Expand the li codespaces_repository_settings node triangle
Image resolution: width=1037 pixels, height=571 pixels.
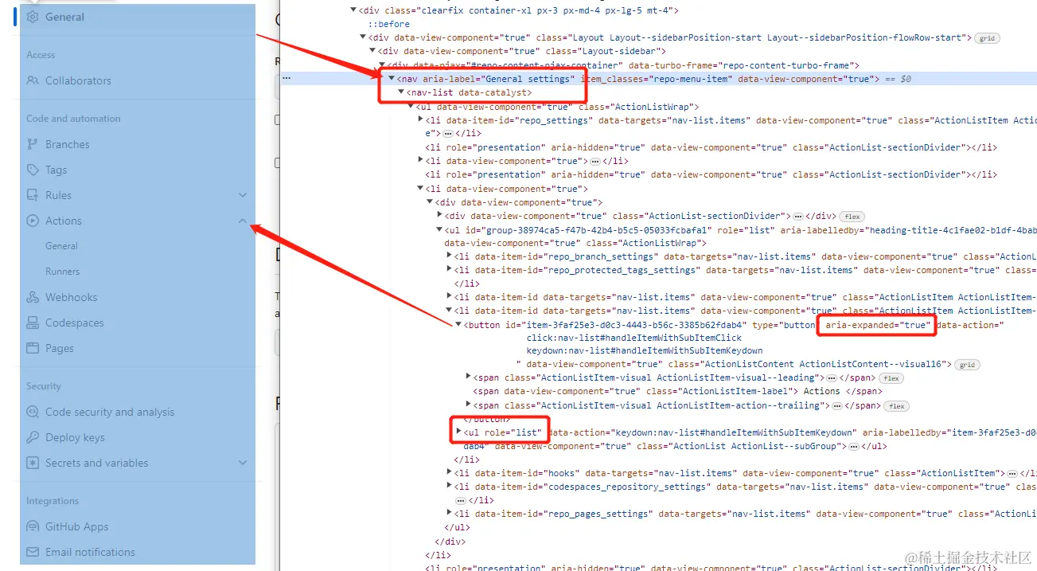click(x=449, y=486)
